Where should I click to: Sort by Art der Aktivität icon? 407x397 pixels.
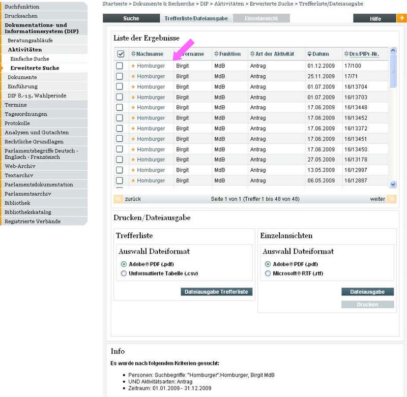point(252,54)
